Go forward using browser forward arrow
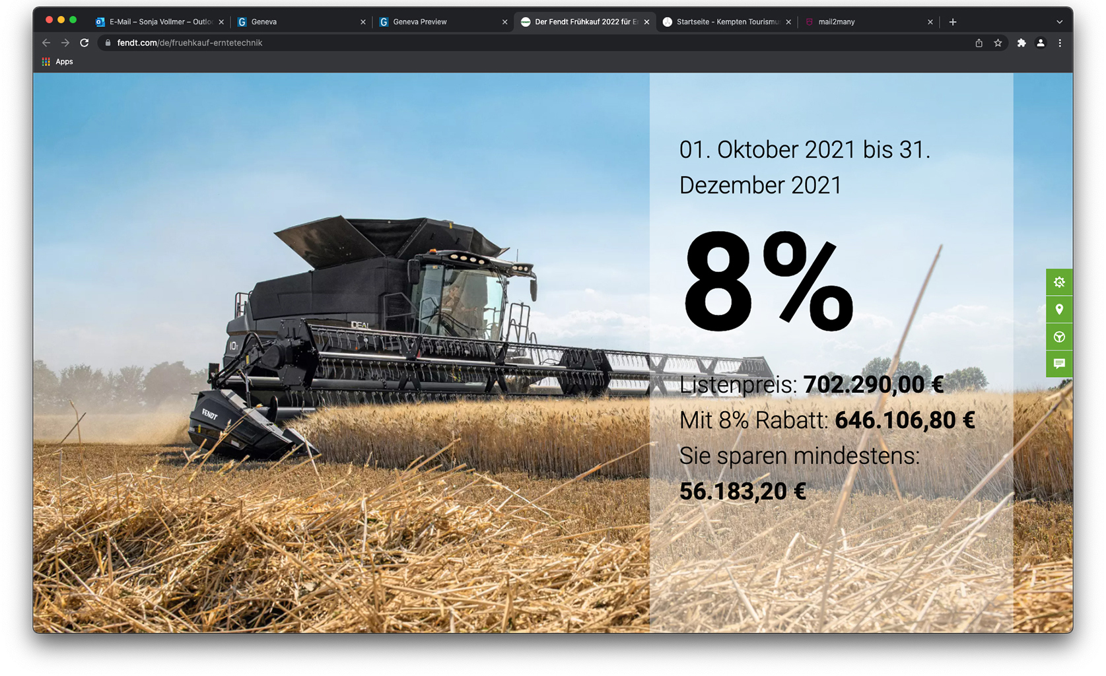This screenshot has width=1106, height=676. pyautogui.click(x=65, y=43)
